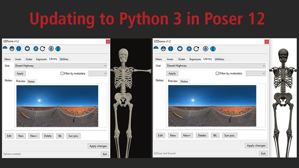Image resolution: width=299 pixels, height=168 pixels.
Task: Click Apply button below Use, left window
Action: tap(20, 73)
